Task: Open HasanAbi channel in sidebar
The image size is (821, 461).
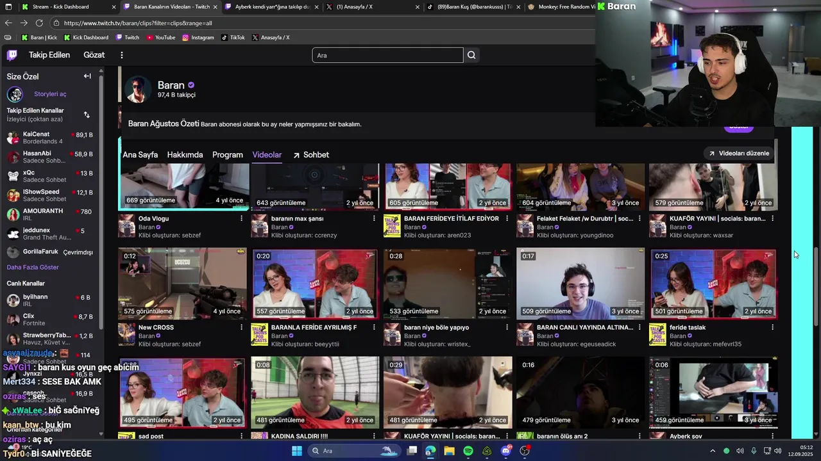Action: [50, 157]
